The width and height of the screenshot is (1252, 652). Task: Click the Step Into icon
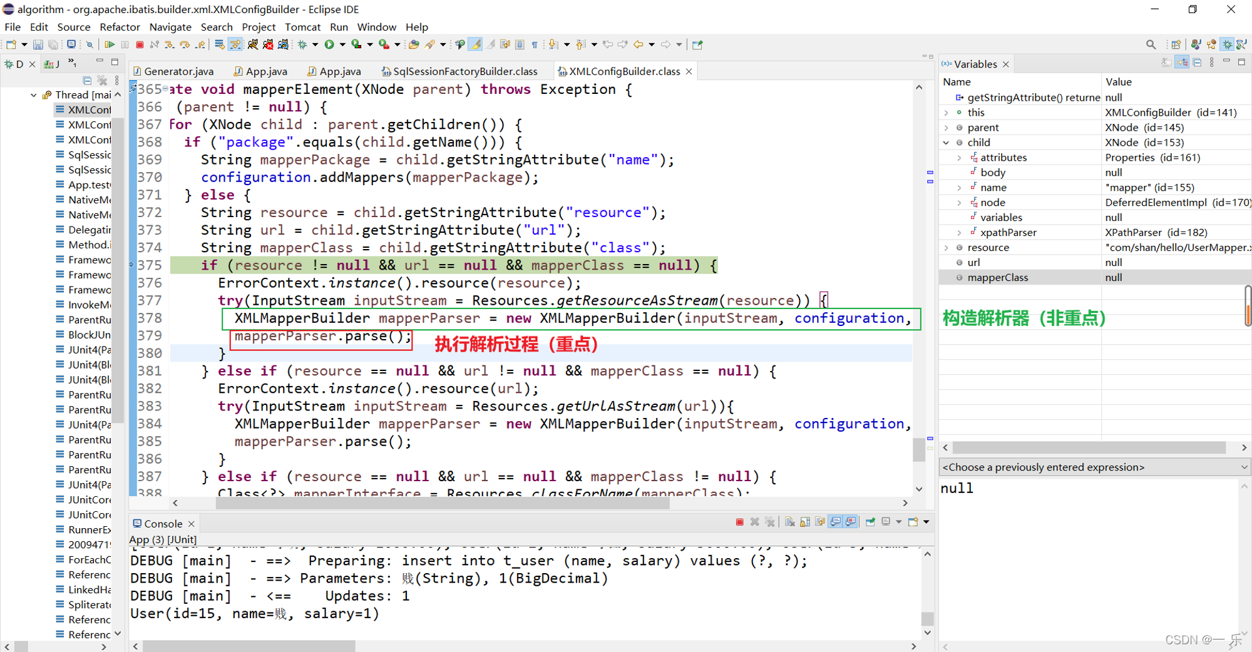[x=170, y=44]
